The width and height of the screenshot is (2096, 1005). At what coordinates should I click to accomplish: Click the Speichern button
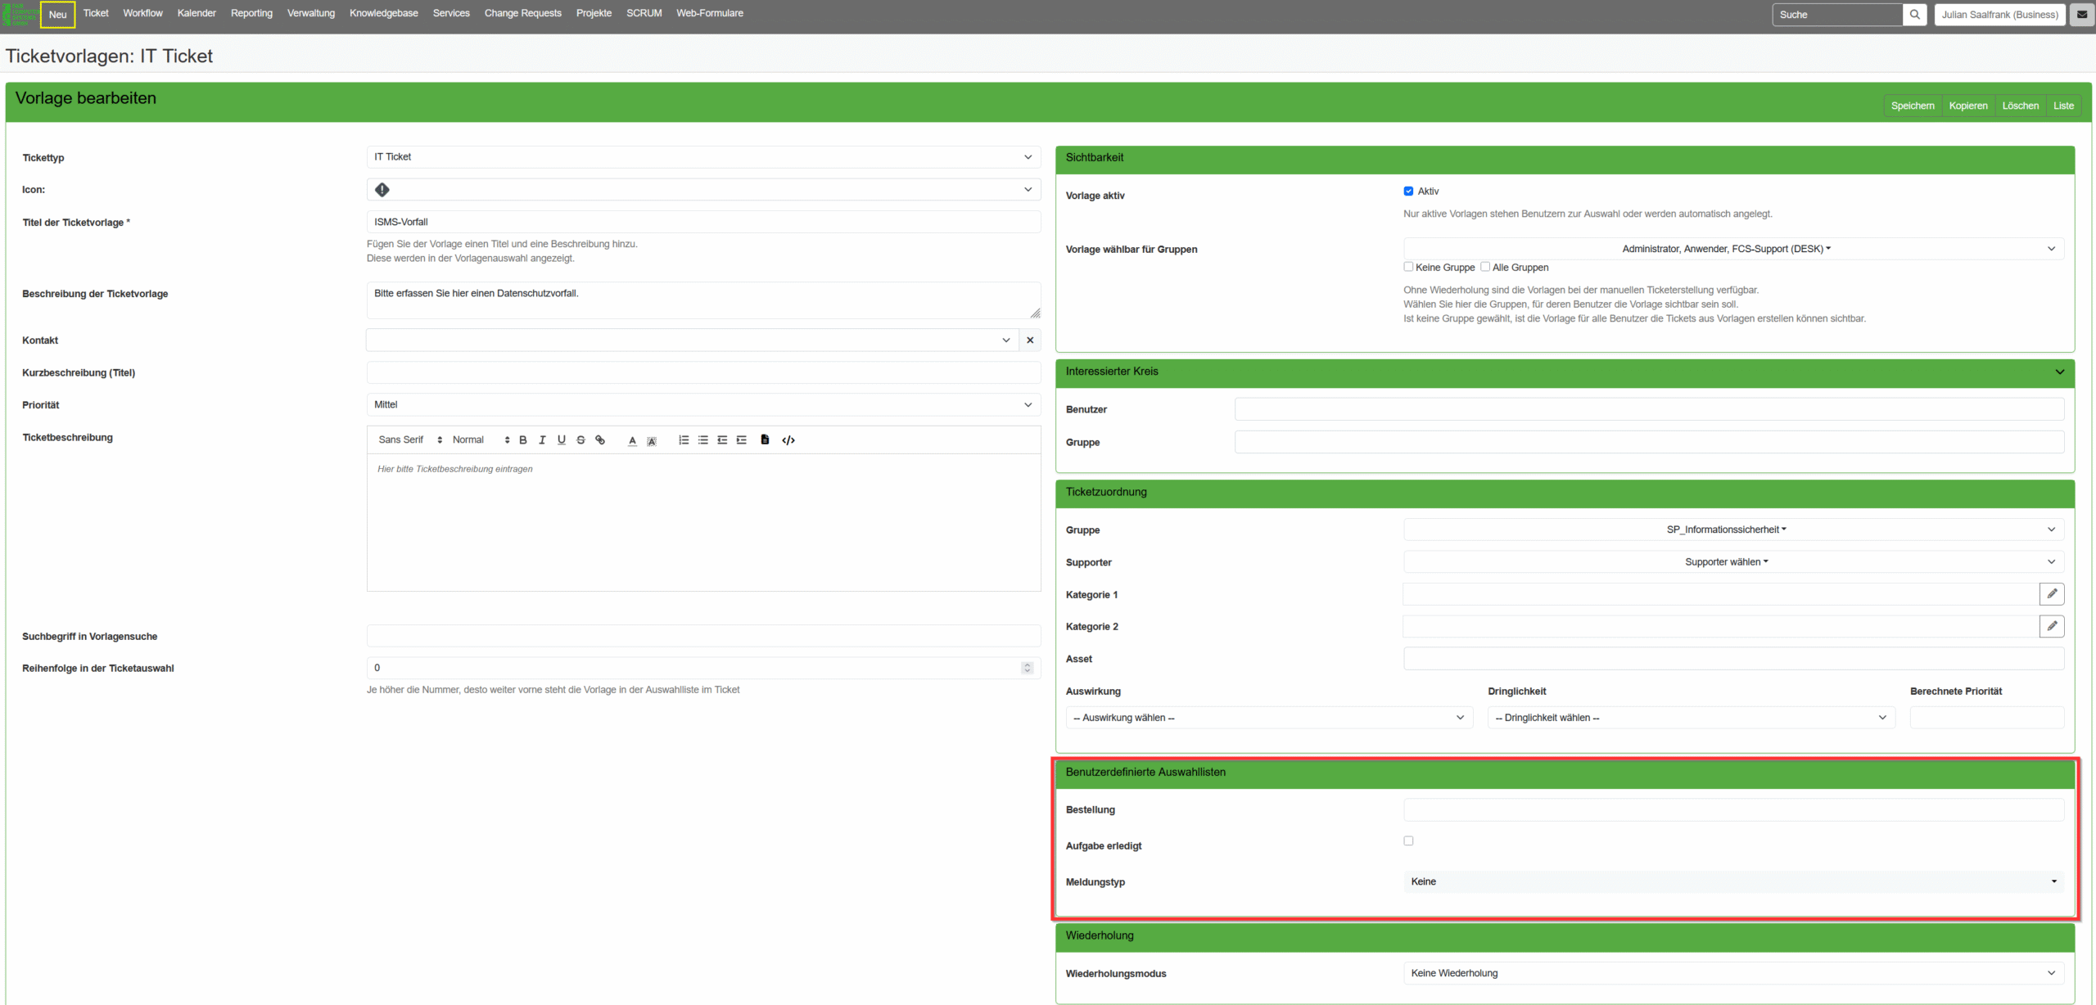pyautogui.click(x=1913, y=105)
